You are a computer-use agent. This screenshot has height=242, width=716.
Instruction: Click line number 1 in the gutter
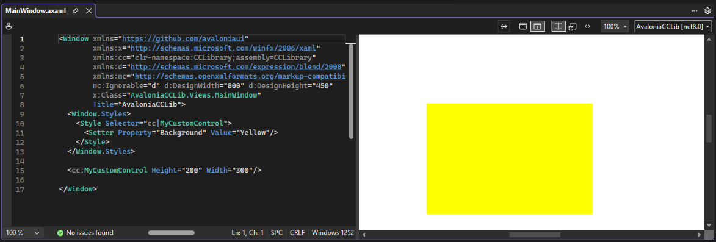coord(21,39)
